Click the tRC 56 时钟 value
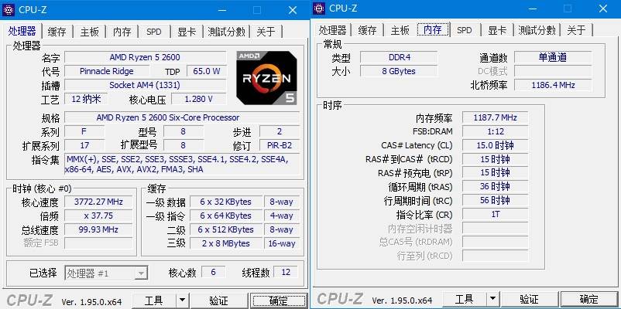This screenshot has height=309, width=621. (x=495, y=200)
